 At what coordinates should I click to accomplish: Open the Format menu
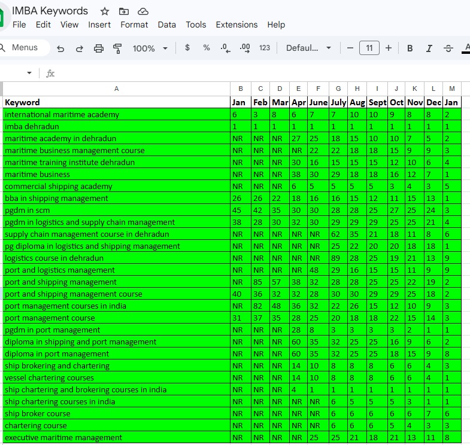pos(134,25)
